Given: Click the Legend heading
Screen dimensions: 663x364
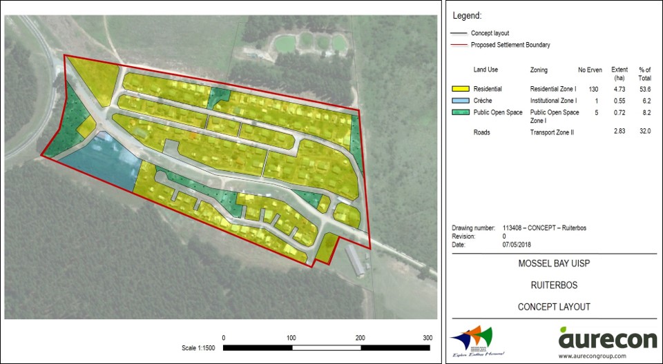Looking at the screenshot, I should pyautogui.click(x=466, y=15).
